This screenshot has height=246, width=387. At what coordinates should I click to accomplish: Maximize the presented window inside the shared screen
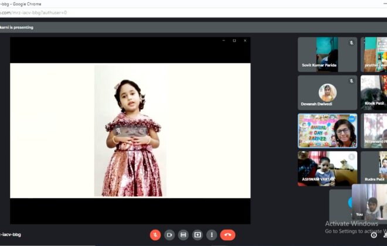[234, 40]
